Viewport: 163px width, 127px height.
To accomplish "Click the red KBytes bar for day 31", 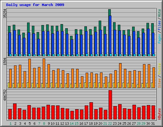I will tap(153, 112).
